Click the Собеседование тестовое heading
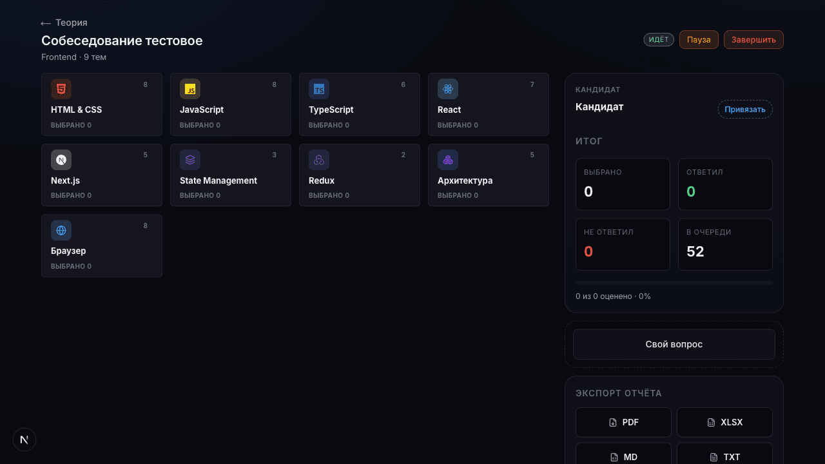The height and width of the screenshot is (464, 825). (x=122, y=41)
